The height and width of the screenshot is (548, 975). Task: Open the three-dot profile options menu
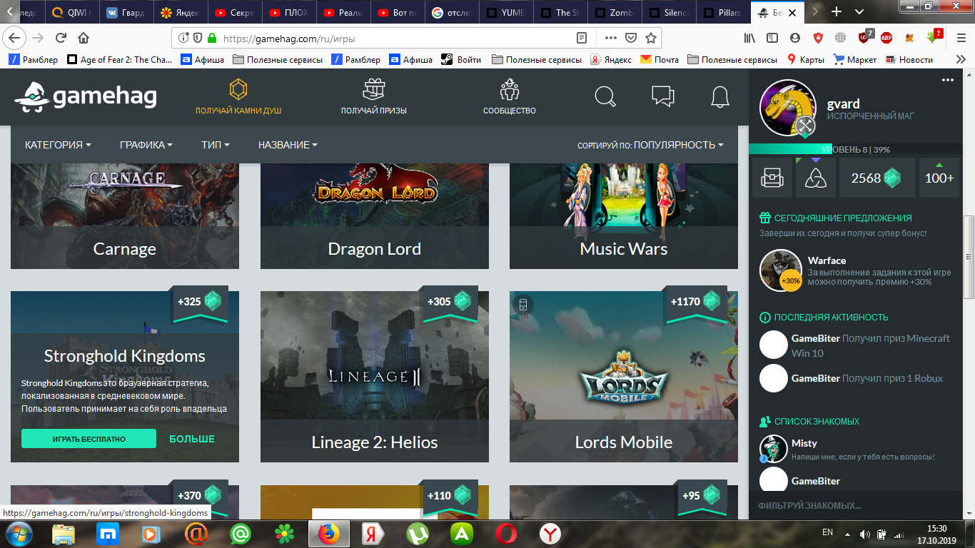click(948, 80)
